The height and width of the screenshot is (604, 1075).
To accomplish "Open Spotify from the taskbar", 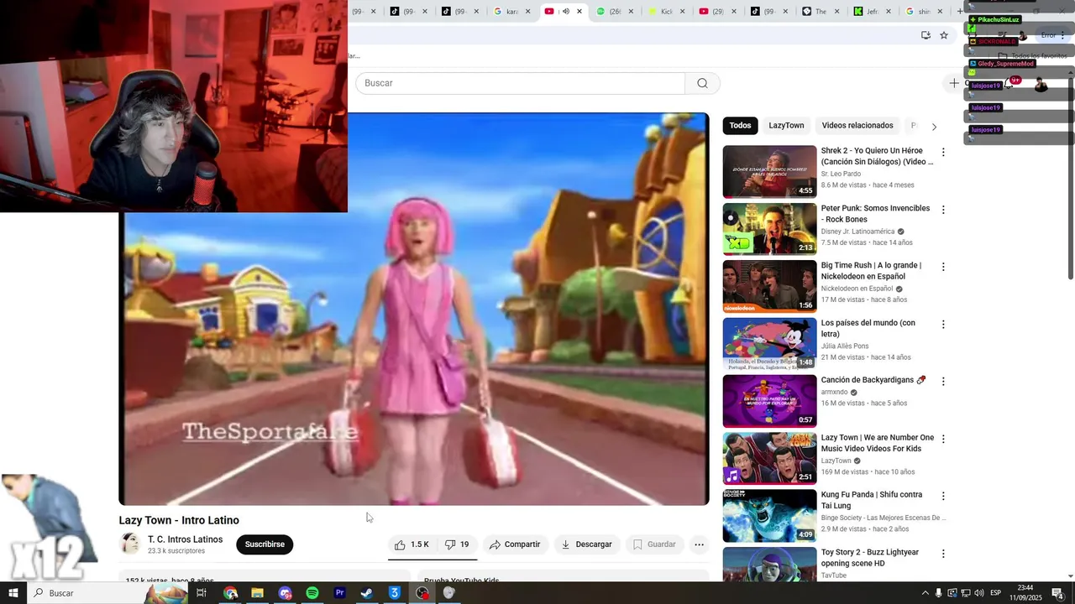I will [312, 593].
